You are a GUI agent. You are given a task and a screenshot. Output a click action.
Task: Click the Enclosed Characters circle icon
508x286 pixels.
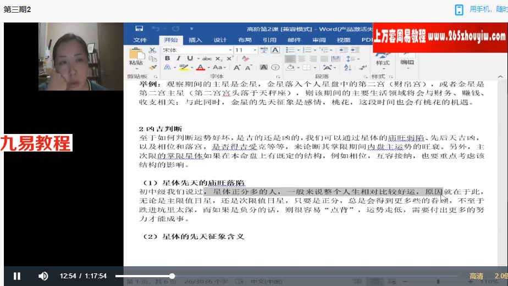click(275, 68)
